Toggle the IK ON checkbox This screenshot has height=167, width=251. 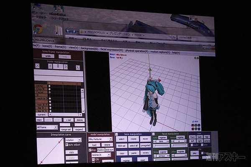click(x=93, y=159)
